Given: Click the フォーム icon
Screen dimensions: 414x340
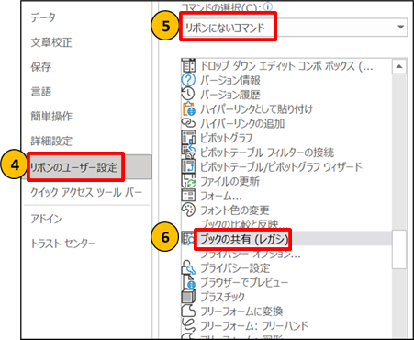Looking at the screenshot, I should [x=188, y=195].
